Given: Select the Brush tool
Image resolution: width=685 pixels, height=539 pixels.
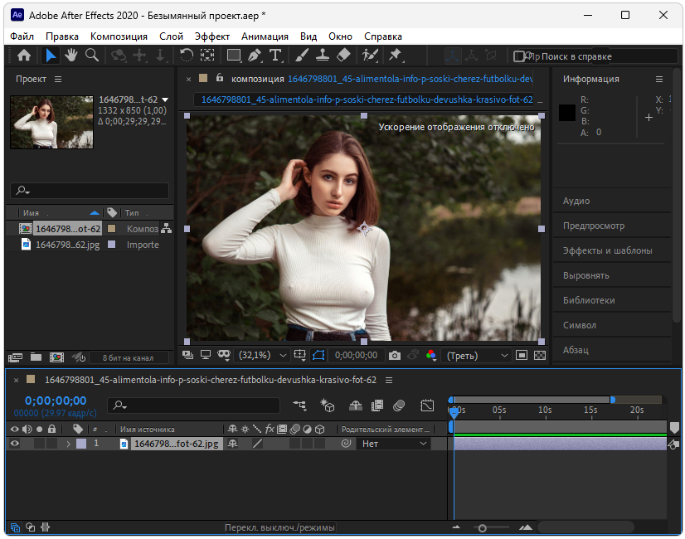Looking at the screenshot, I should [301, 56].
